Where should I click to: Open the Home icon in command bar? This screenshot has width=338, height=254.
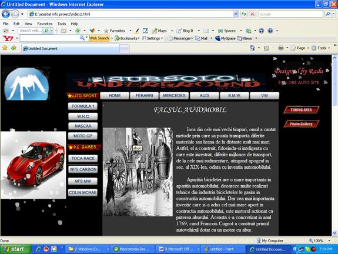252,48
